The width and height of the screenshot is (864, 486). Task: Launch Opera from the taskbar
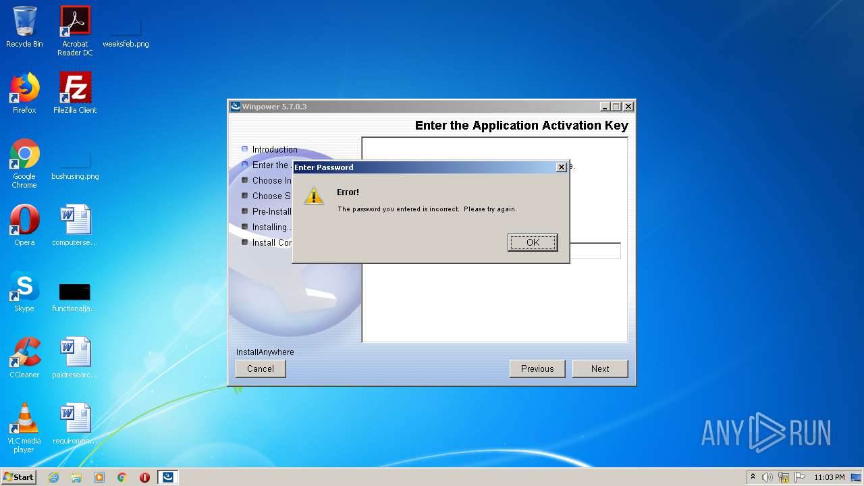tap(144, 477)
